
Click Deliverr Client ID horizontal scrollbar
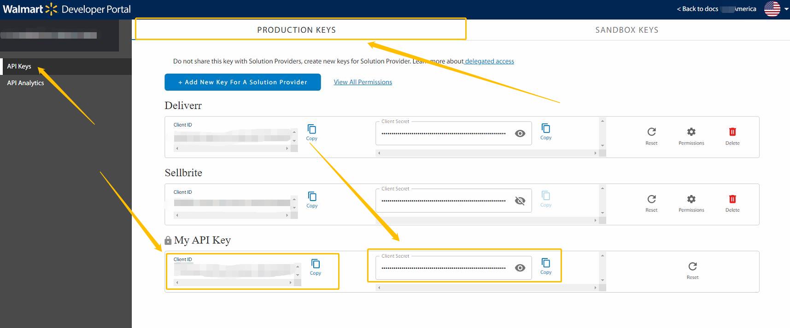(x=232, y=148)
